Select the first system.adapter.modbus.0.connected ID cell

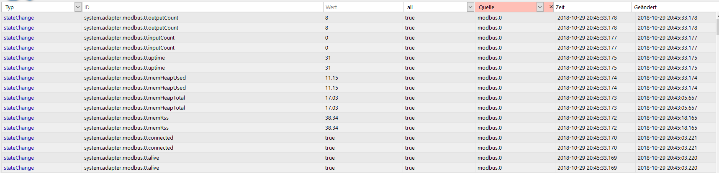[128, 138]
